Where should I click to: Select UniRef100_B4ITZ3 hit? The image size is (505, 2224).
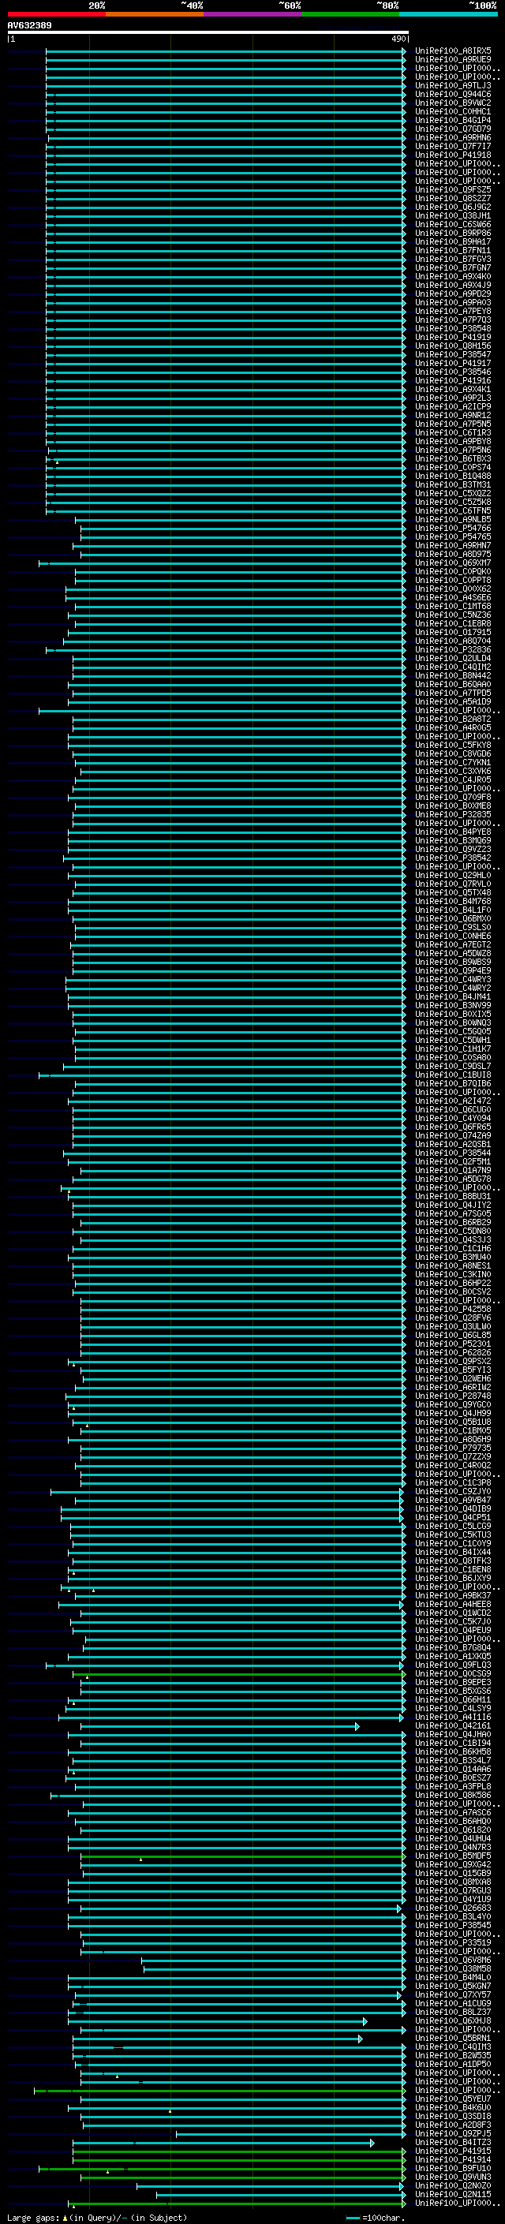click(x=453, y=2142)
